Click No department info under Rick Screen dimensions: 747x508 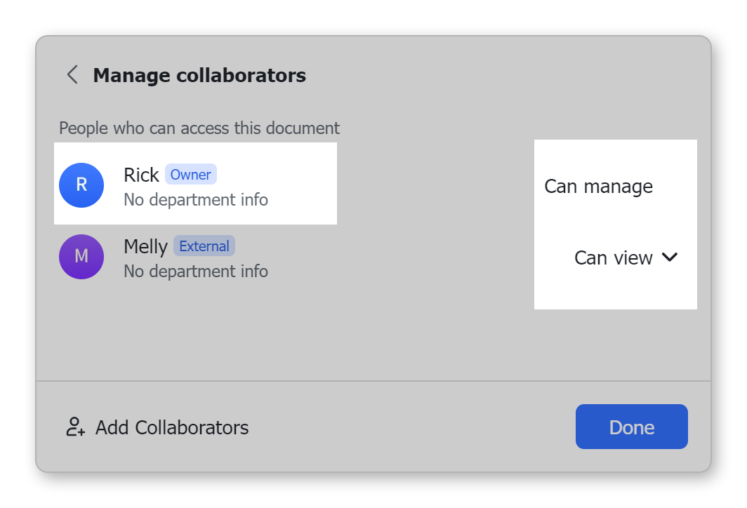tap(196, 200)
